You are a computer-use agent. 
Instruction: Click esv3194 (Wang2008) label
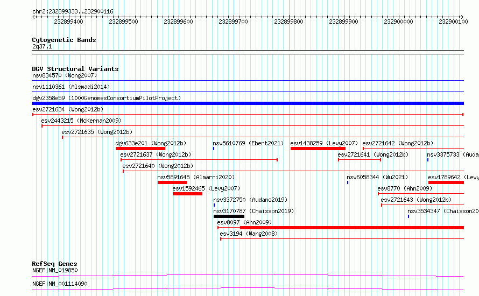tap(249, 234)
